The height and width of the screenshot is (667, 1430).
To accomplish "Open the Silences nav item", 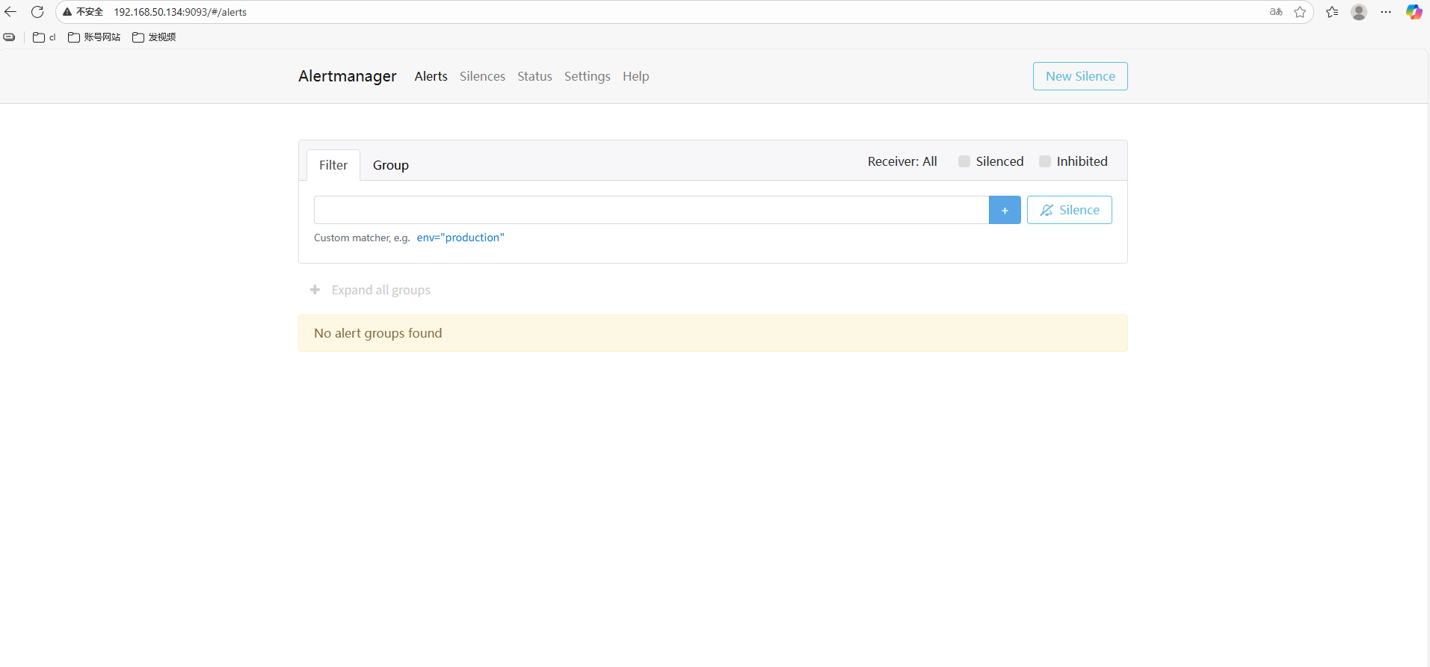I will pyautogui.click(x=482, y=76).
